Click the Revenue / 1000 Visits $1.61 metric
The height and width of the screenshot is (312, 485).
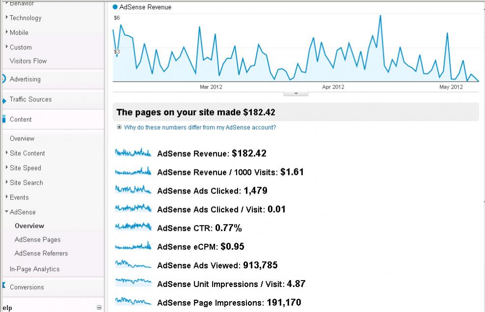pyautogui.click(x=230, y=172)
